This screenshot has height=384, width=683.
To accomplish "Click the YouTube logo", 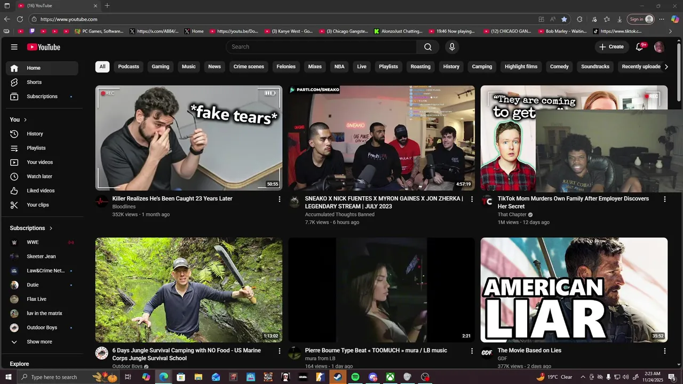I will 44,47.
